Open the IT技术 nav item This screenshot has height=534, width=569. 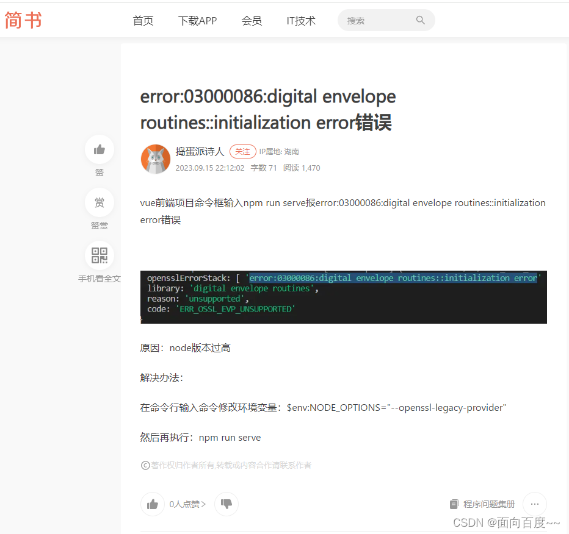[x=301, y=21]
